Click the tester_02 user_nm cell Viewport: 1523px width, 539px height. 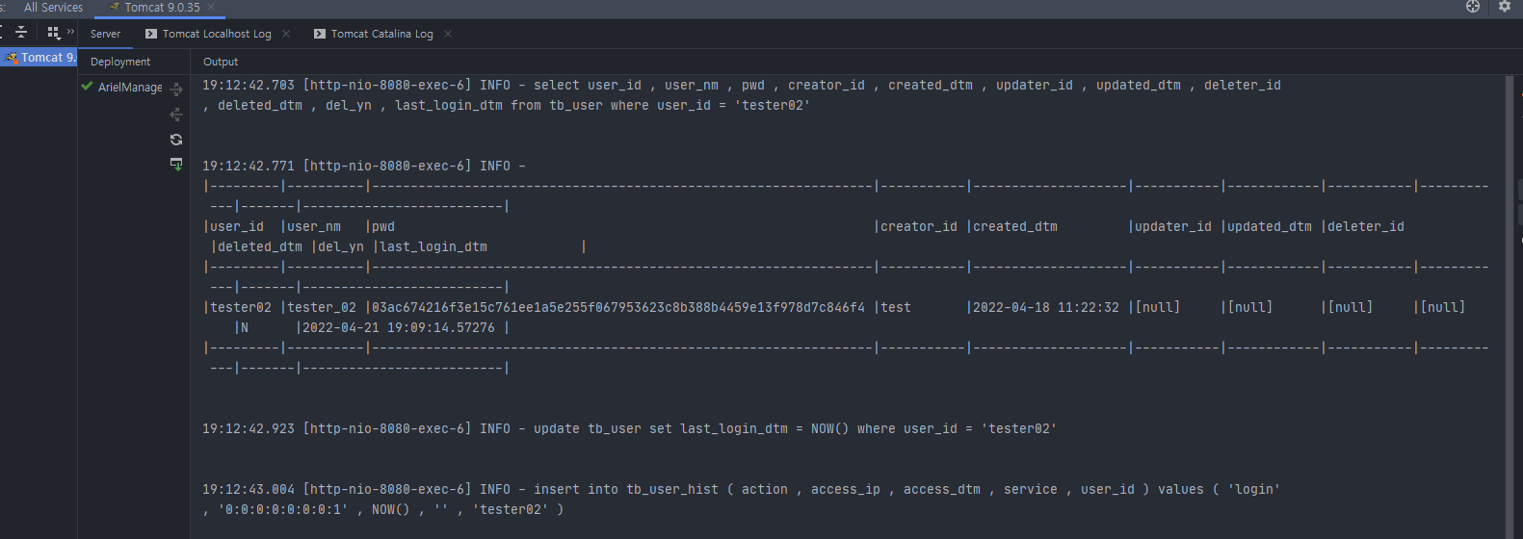click(322, 308)
